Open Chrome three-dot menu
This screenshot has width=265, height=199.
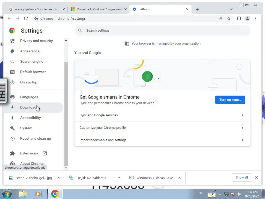click(256, 18)
